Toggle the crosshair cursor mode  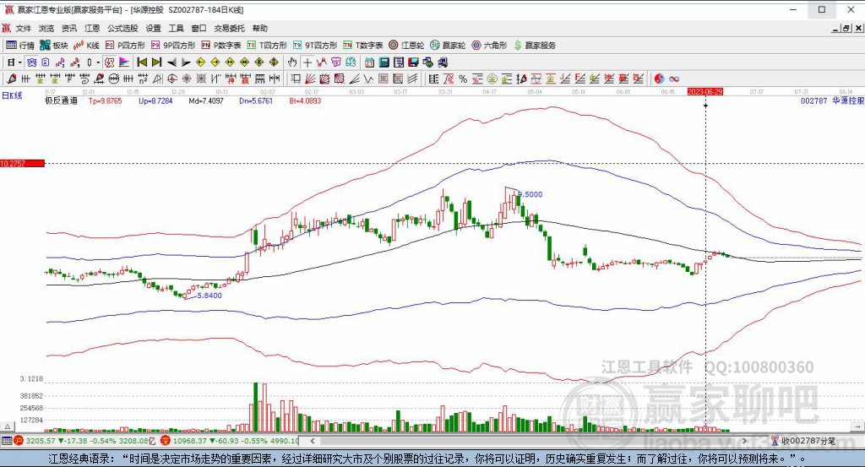pos(307,62)
